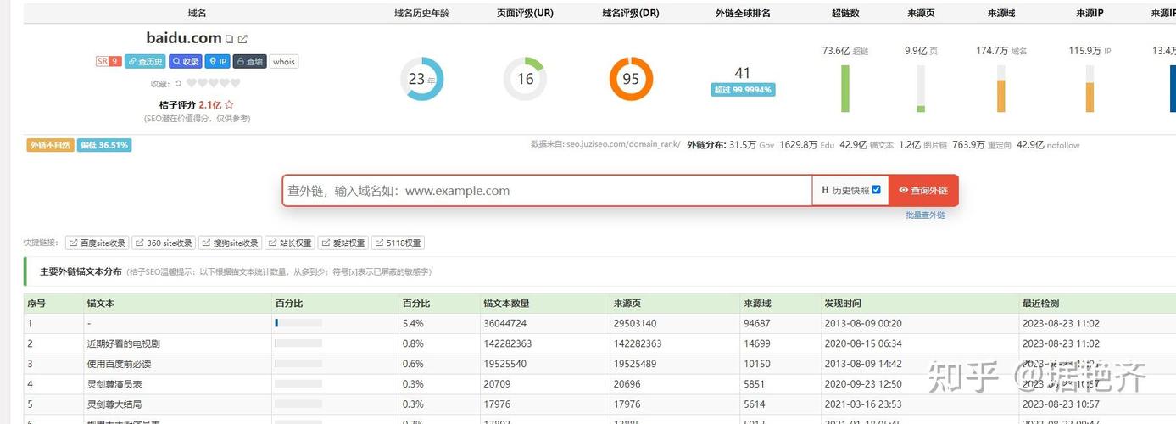Click the 查历史 button

point(145,61)
